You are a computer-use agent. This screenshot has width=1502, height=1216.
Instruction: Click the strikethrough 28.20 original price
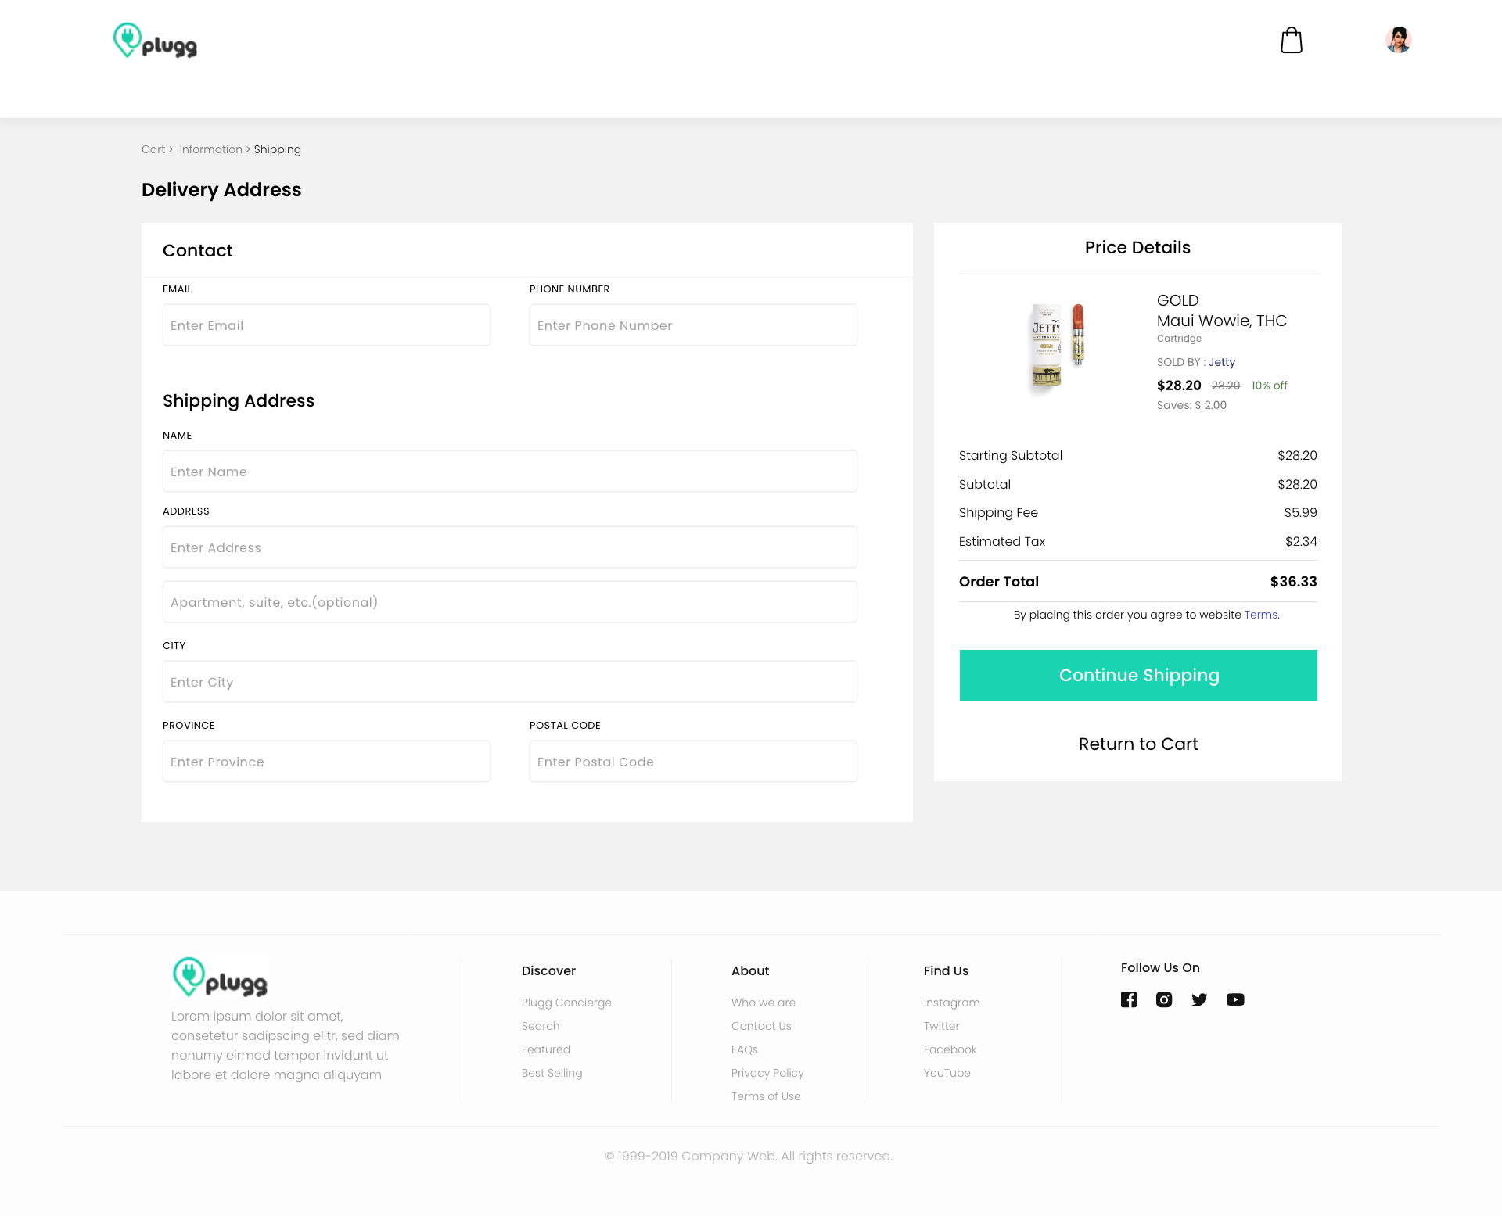(1226, 386)
